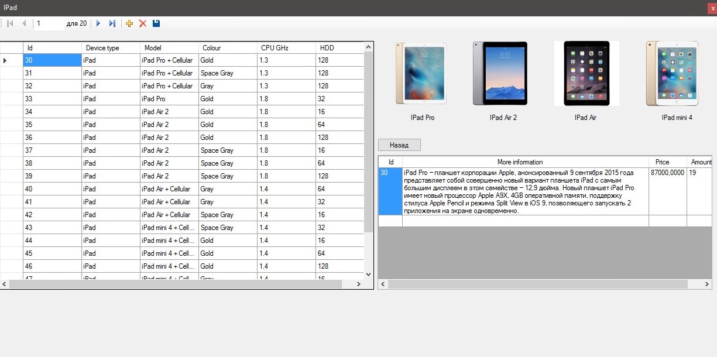Close the IPad window
Image resolution: width=717 pixels, height=357 pixels.
712,8
